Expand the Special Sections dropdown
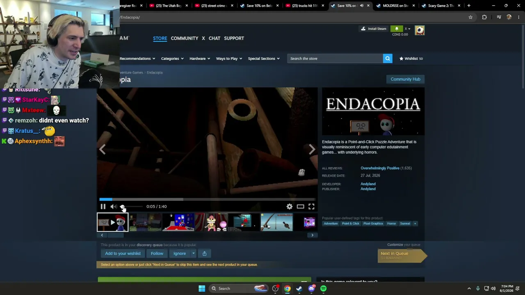Screen dimensions: 525x295 pos(264,59)
